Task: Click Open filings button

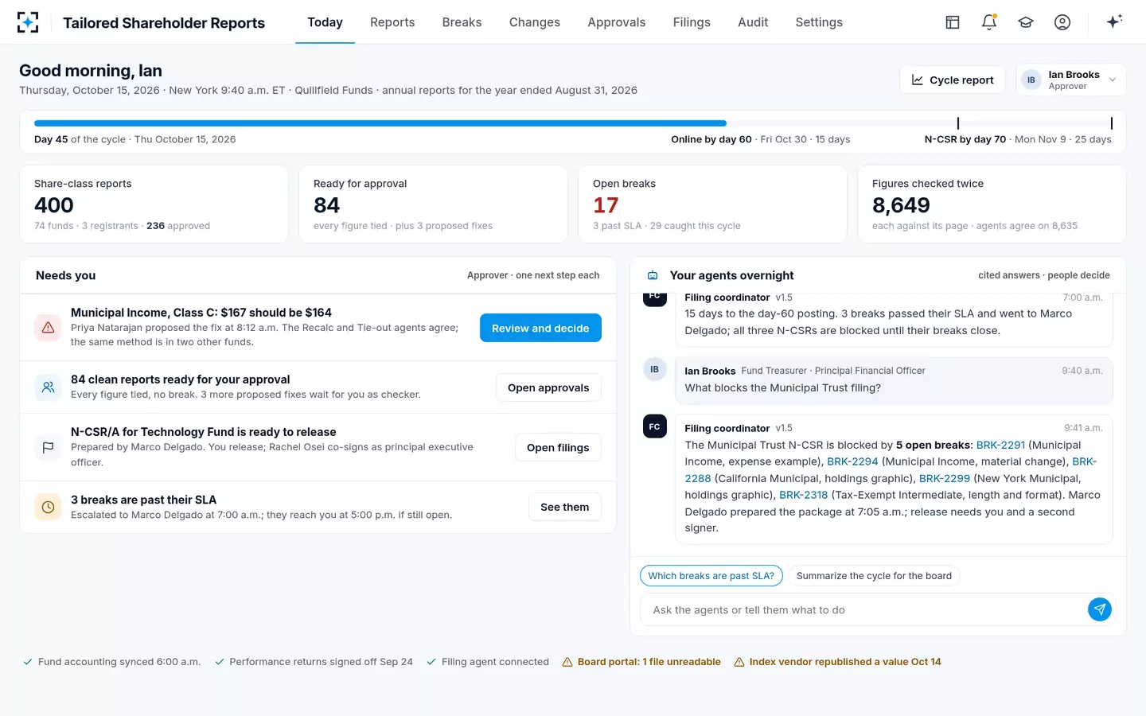Action: [x=558, y=447]
